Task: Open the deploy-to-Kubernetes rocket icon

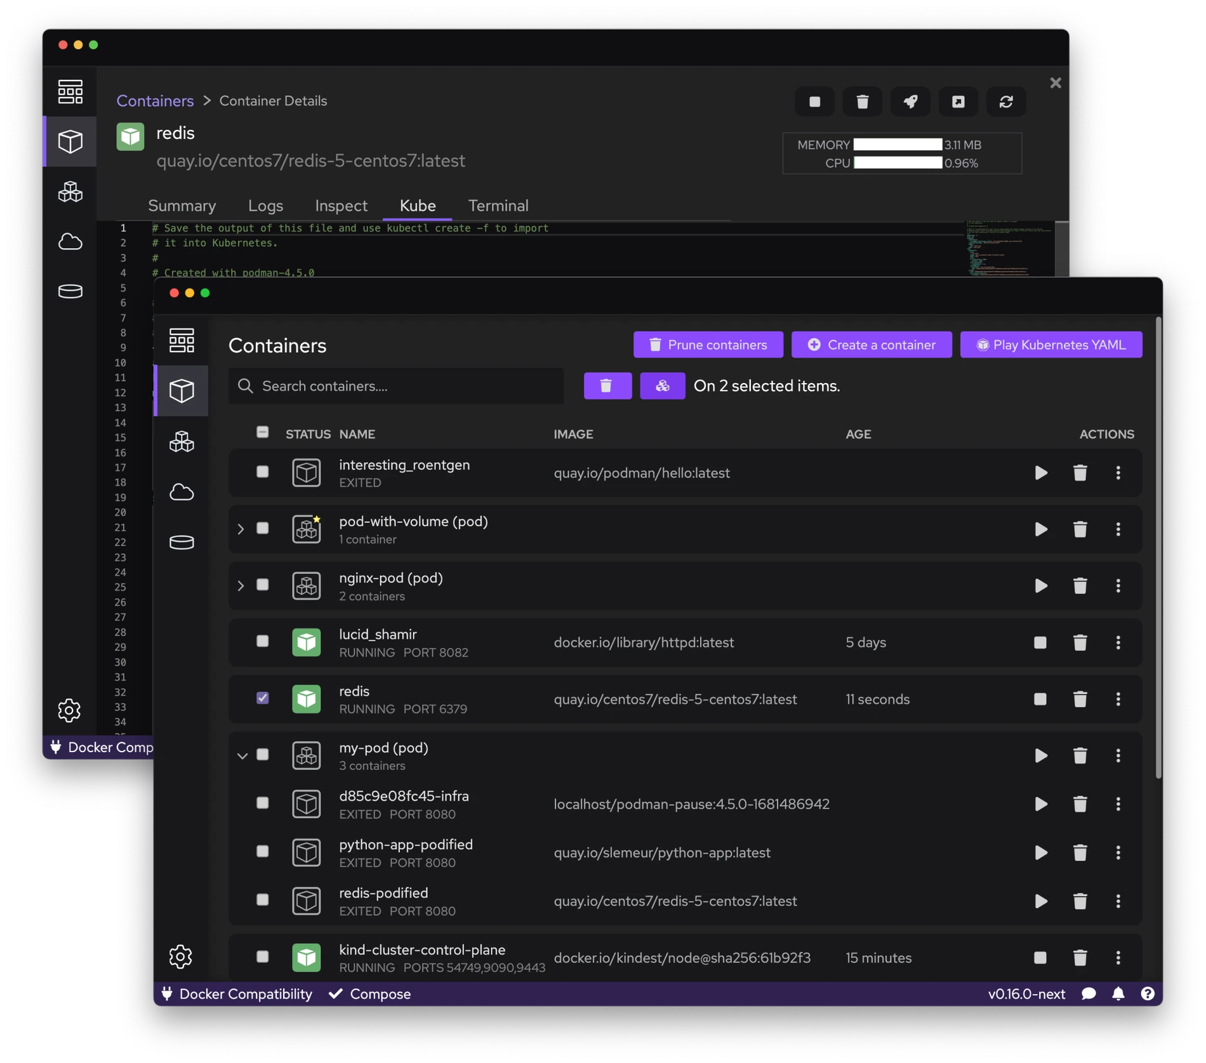Action: pyautogui.click(x=910, y=101)
